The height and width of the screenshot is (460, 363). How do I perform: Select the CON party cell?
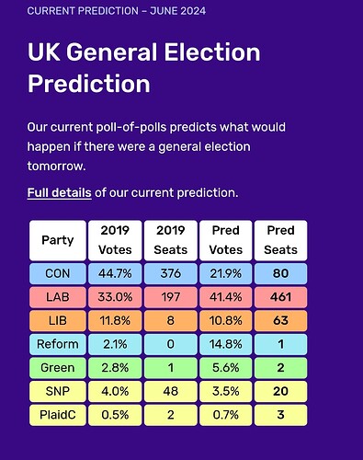click(58, 273)
